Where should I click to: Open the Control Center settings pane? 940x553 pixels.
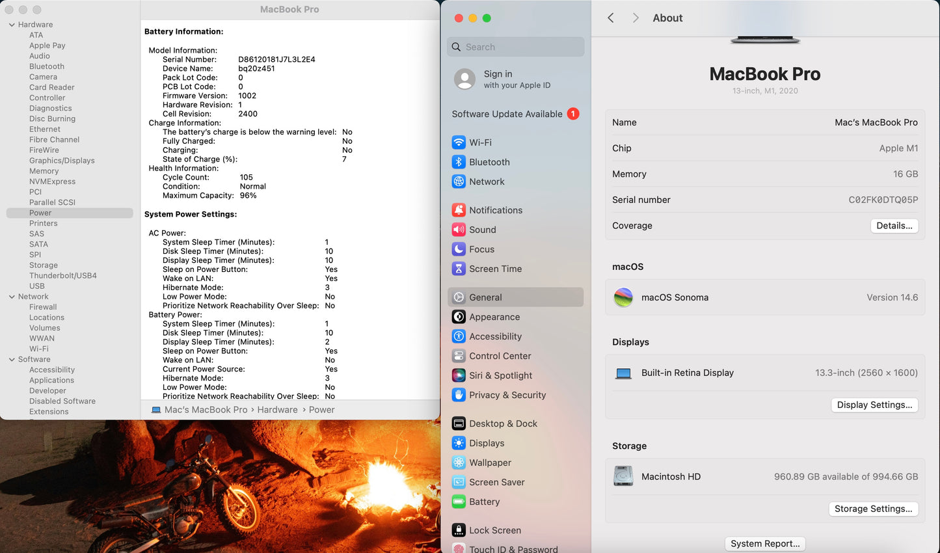coord(500,356)
